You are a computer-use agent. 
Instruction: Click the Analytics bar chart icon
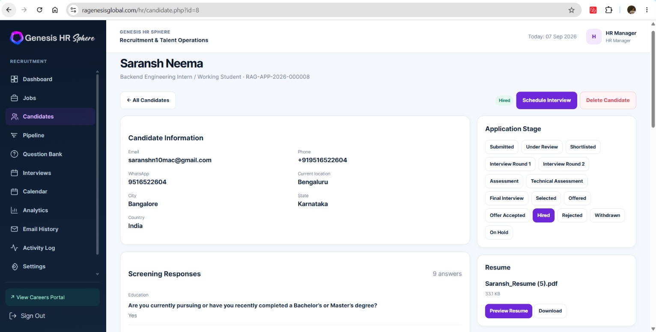[14, 210]
